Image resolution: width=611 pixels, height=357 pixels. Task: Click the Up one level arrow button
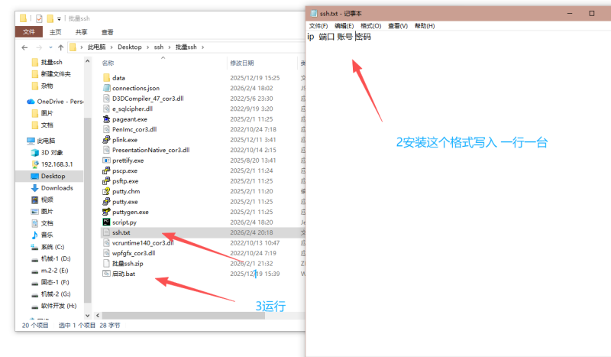(x=61, y=47)
